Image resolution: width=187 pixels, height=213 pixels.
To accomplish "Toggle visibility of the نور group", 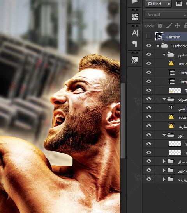I will (x=149, y=134).
